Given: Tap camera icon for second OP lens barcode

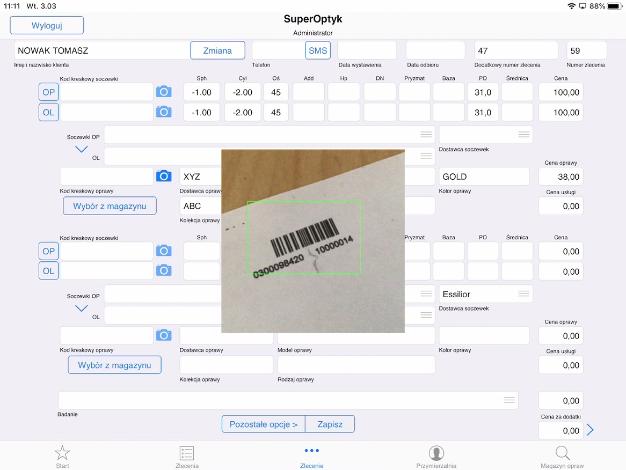Looking at the screenshot, I should pyautogui.click(x=164, y=251).
